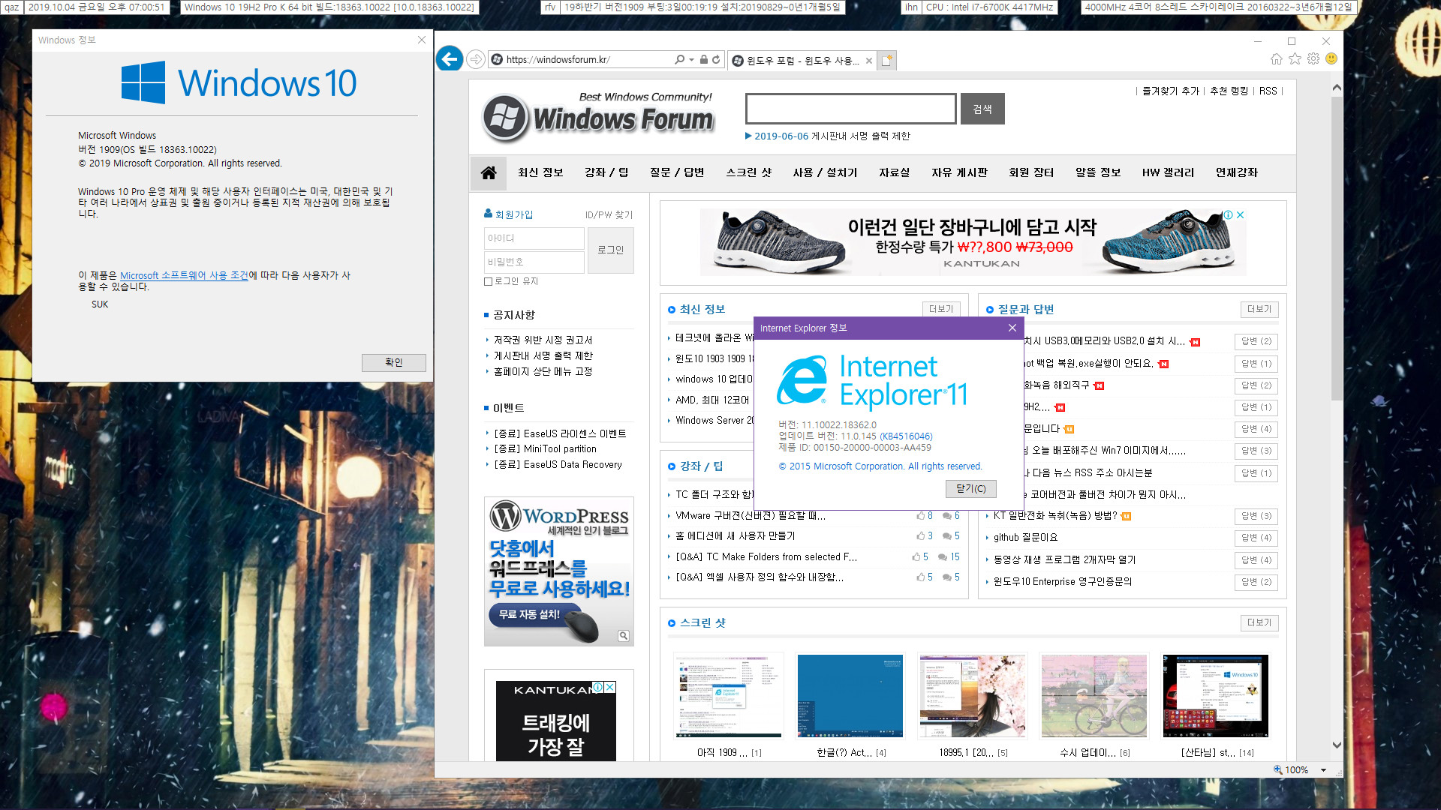The image size is (1441, 810).
Task: Click the security lock icon in address bar
Action: coord(704,59)
